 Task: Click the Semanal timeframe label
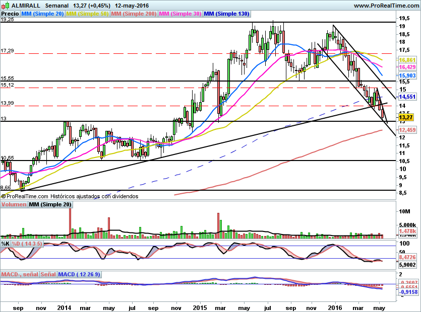click(x=56, y=6)
